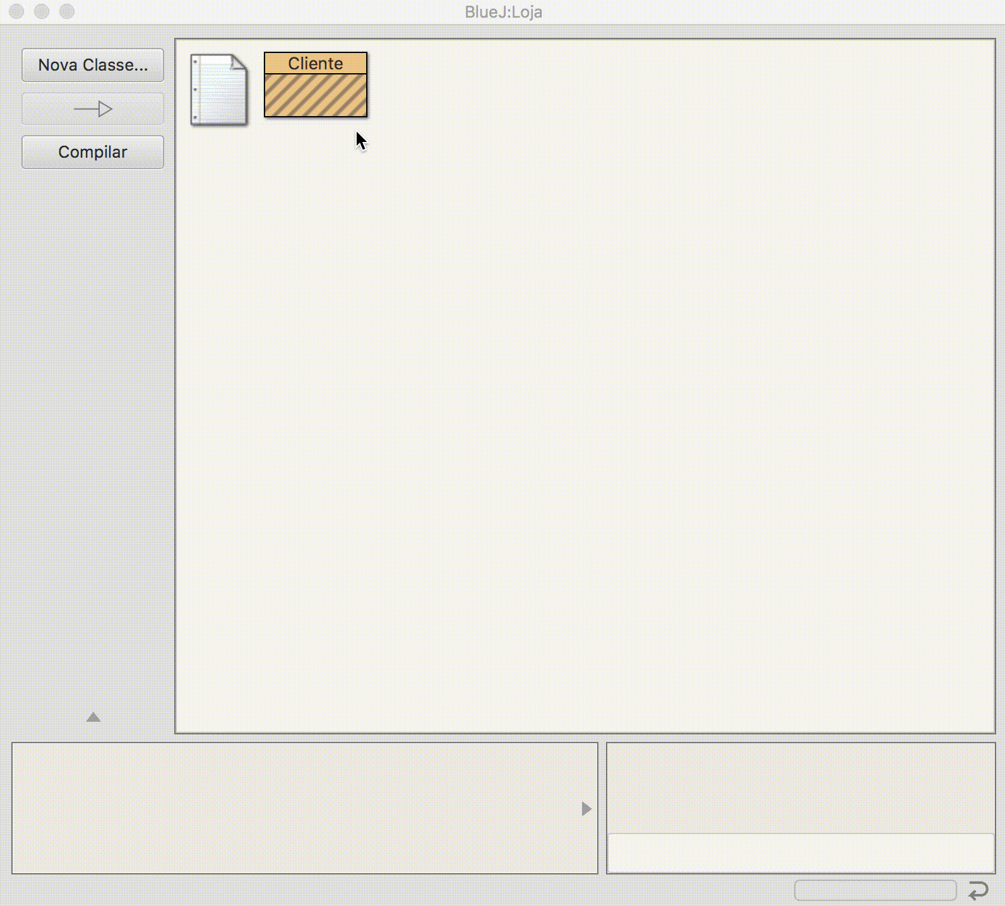Screen dimensions: 1005x906
Task: Click the curved return arrow status icon
Action: [978, 890]
